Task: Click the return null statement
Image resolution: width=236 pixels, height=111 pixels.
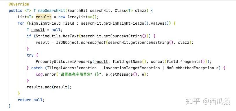Action: coord(31,100)
